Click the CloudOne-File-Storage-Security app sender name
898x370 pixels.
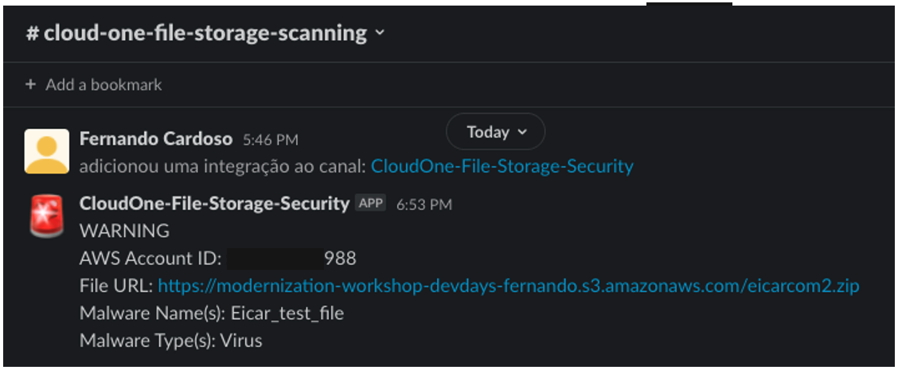[215, 204]
